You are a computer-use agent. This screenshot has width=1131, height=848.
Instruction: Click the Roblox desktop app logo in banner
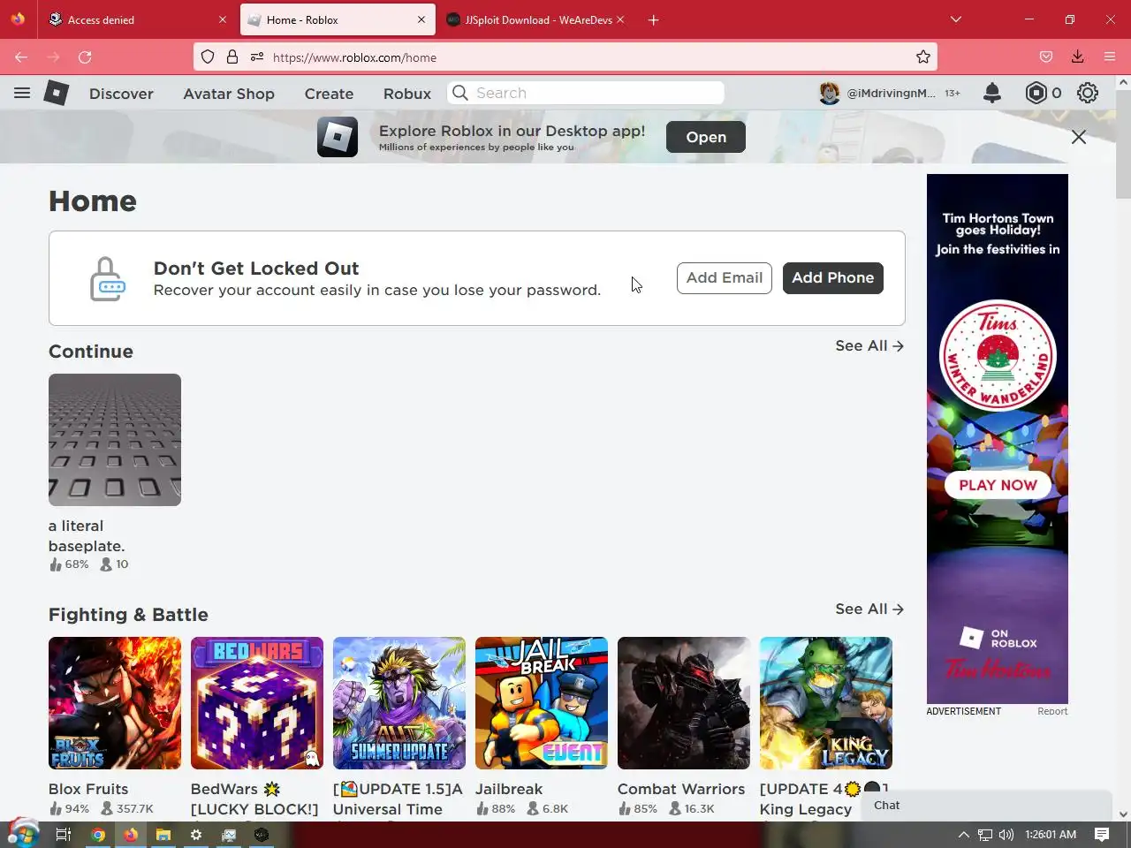pyautogui.click(x=338, y=137)
